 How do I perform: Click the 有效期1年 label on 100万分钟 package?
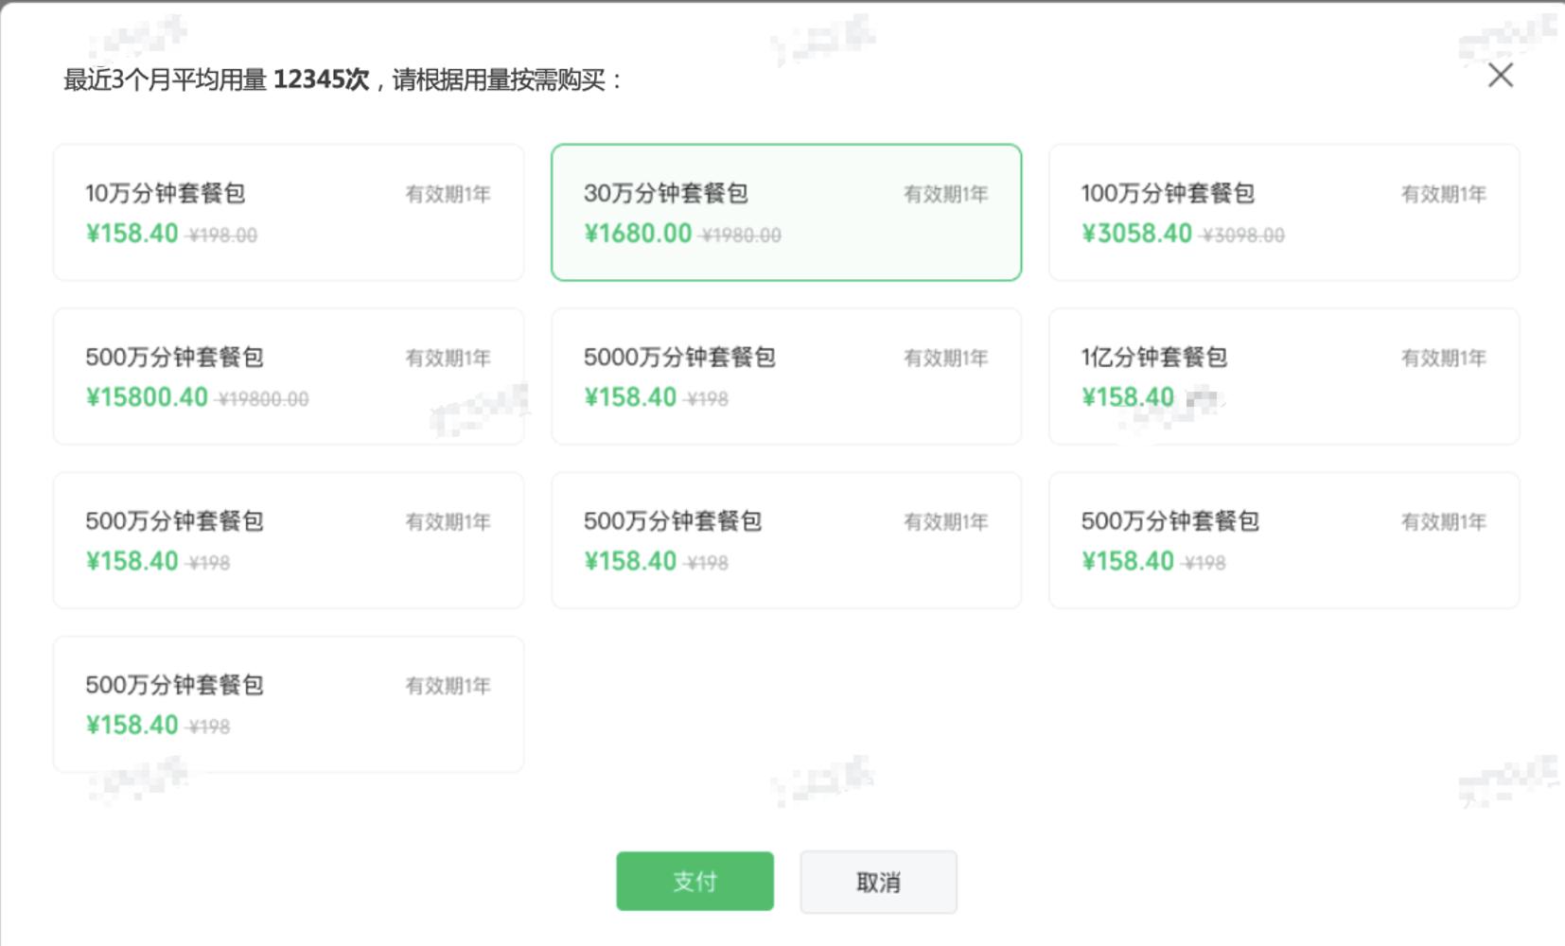click(1442, 194)
